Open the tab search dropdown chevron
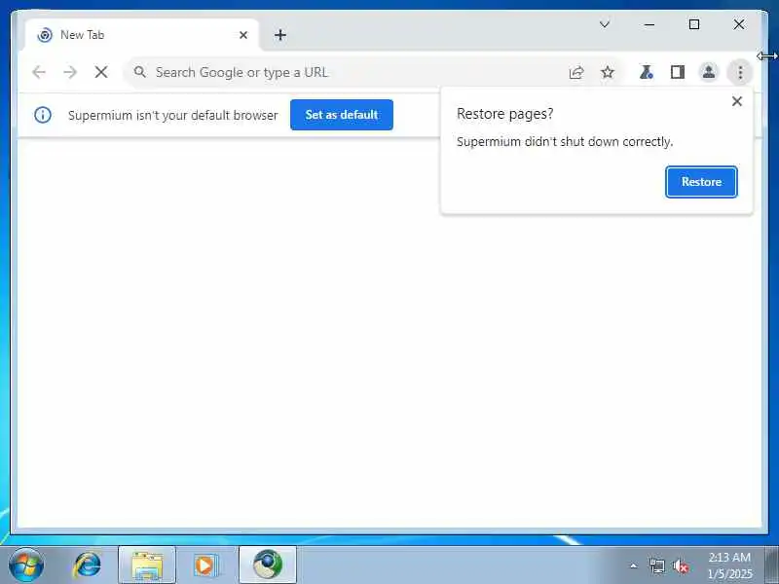This screenshot has height=584, width=779. [x=605, y=24]
